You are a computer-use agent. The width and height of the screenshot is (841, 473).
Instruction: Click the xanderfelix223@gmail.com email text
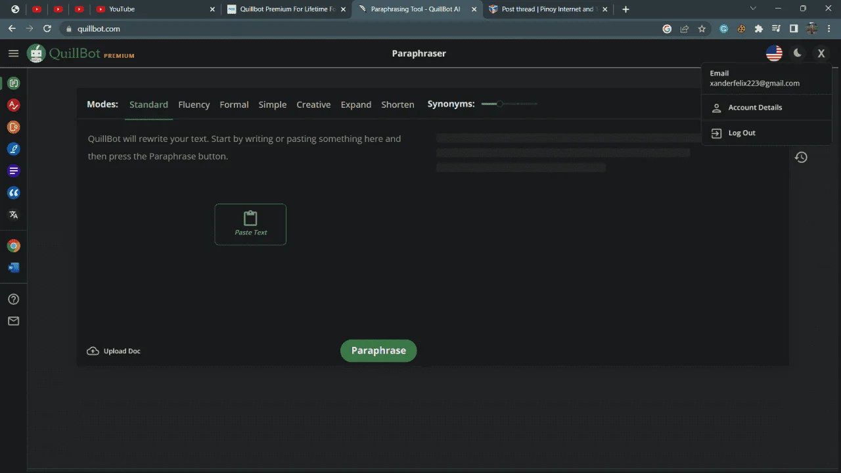click(754, 83)
